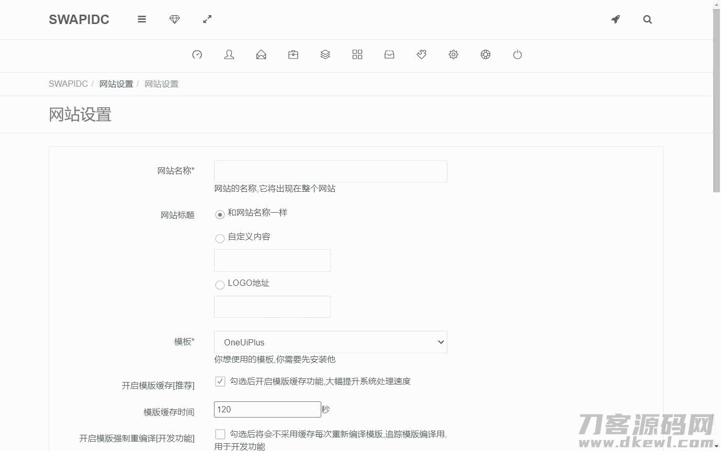Click the SWAPIDC breadcrumb link

(x=68, y=84)
